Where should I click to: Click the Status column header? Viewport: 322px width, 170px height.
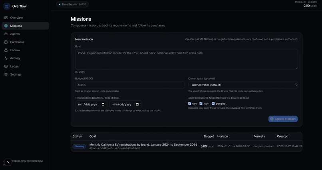[77, 136]
